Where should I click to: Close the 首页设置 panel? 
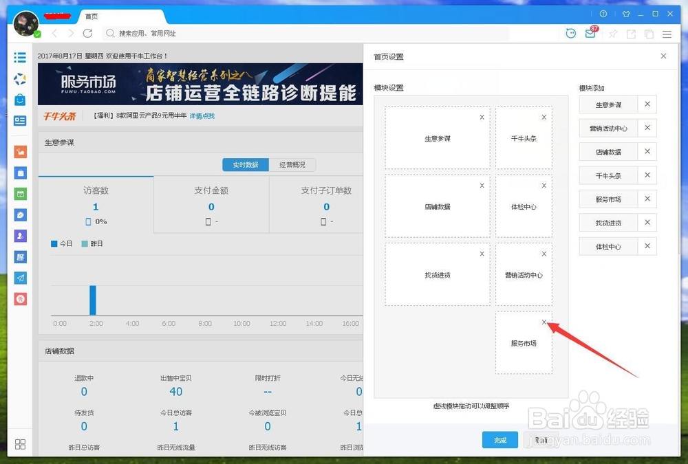[x=663, y=56]
